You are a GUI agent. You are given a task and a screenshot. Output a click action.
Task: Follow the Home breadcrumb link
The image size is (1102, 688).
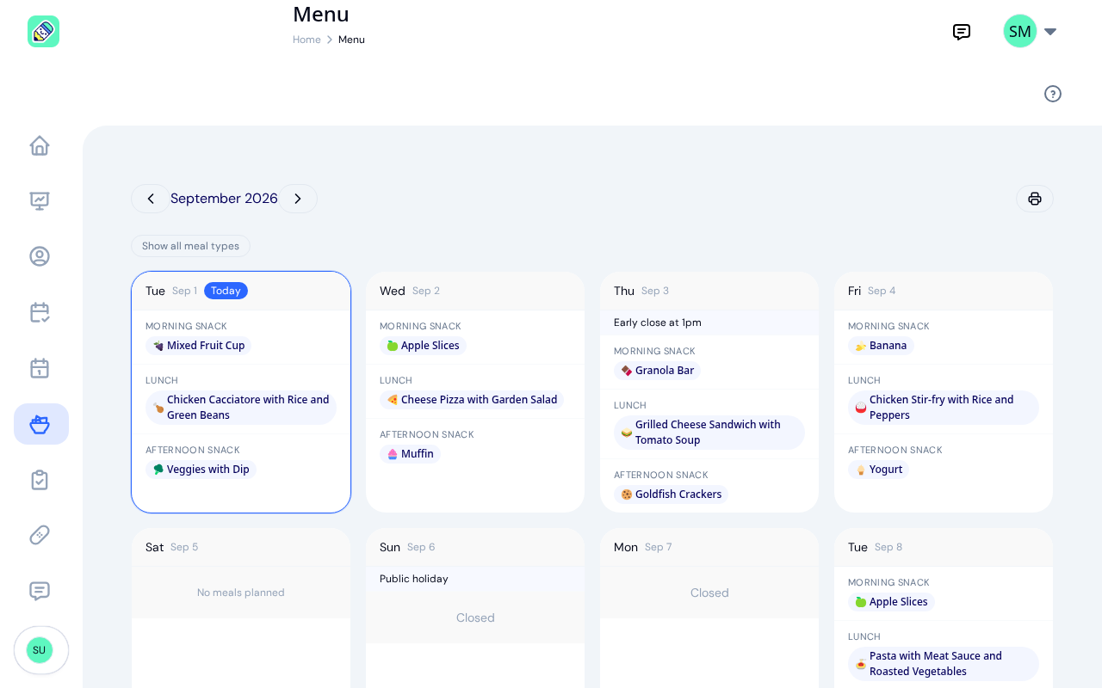[306, 40]
